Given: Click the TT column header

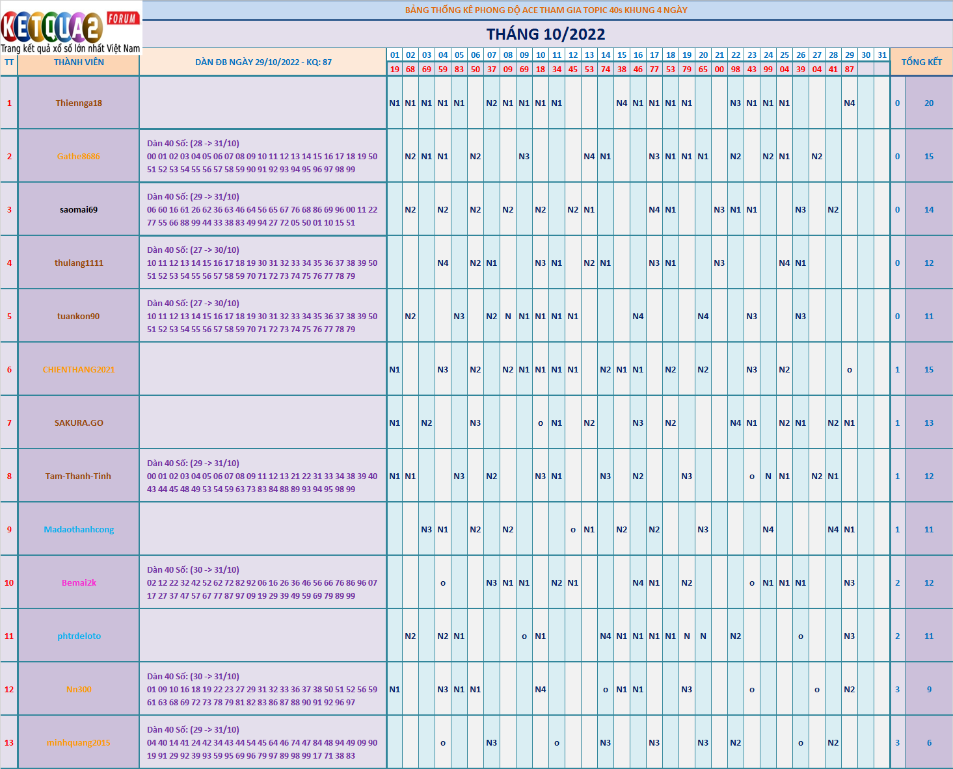Looking at the screenshot, I should coord(9,62).
